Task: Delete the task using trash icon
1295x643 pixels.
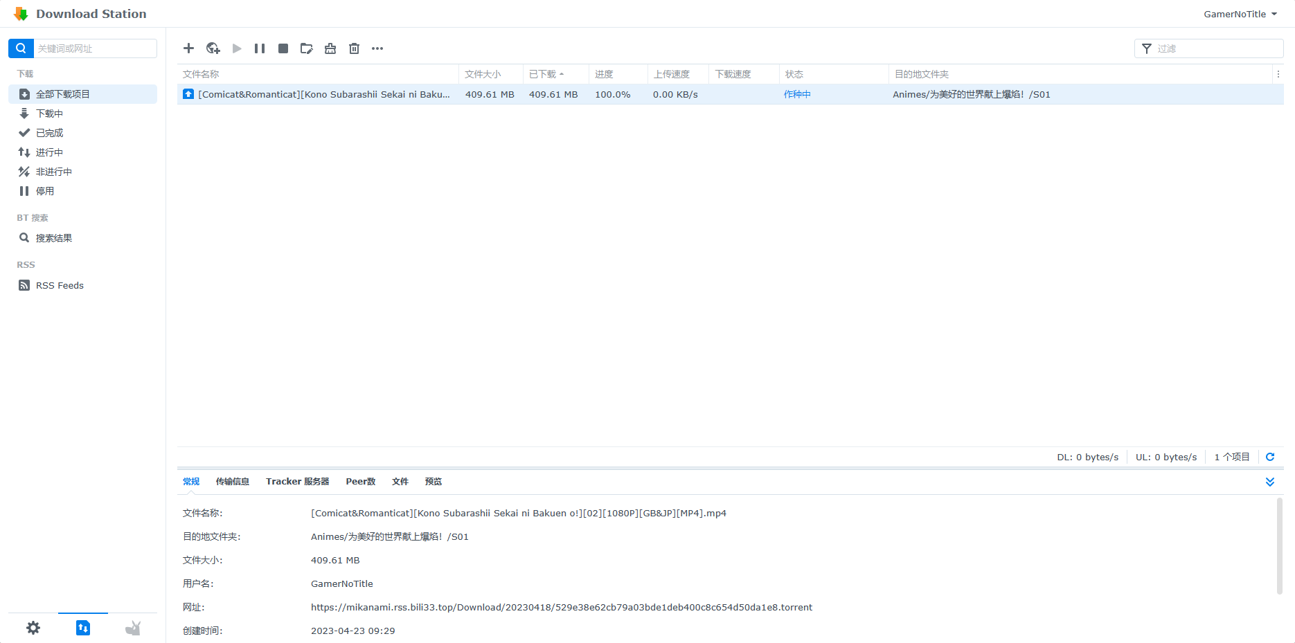Action: coord(354,48)
